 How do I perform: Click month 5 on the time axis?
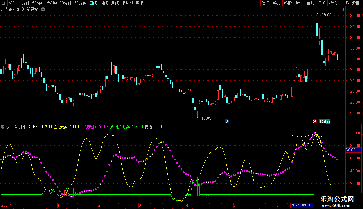[x=235, y=205]
